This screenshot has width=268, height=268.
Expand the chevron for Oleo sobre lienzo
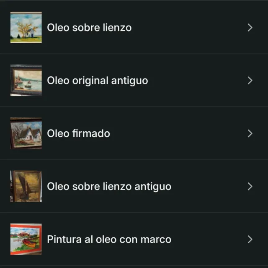[x=250, y=28]
